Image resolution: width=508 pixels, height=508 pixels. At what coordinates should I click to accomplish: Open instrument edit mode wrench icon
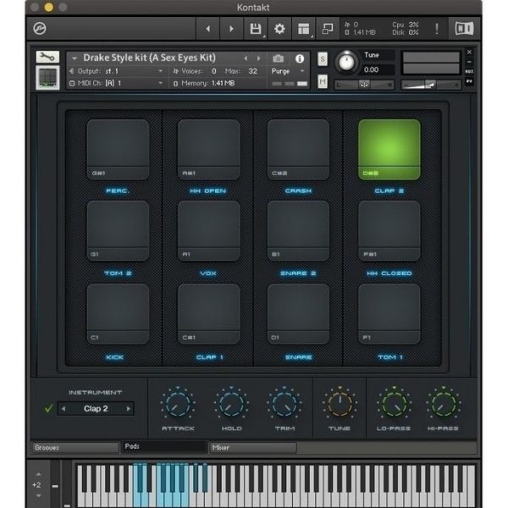click(47, 57)
